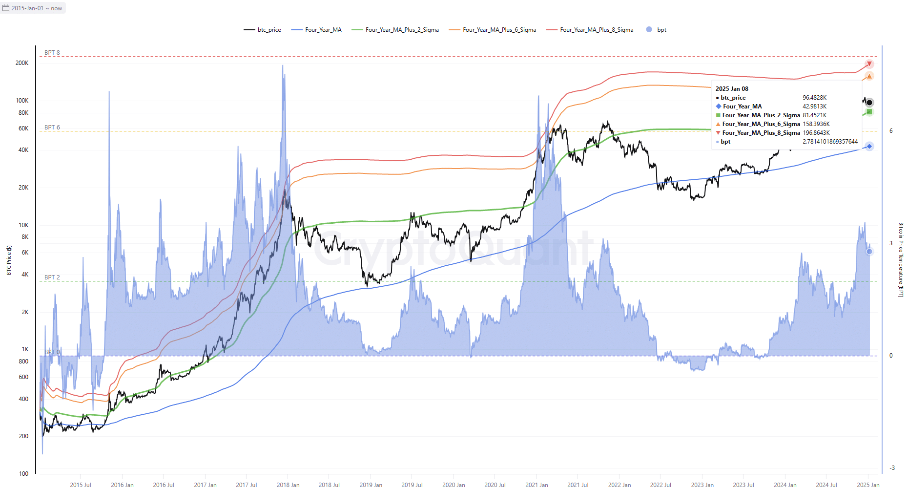This screenshot has width=908, height=489.
Task: Click the bpt circle marker on chart edge
Action: [x=869, y=252]
